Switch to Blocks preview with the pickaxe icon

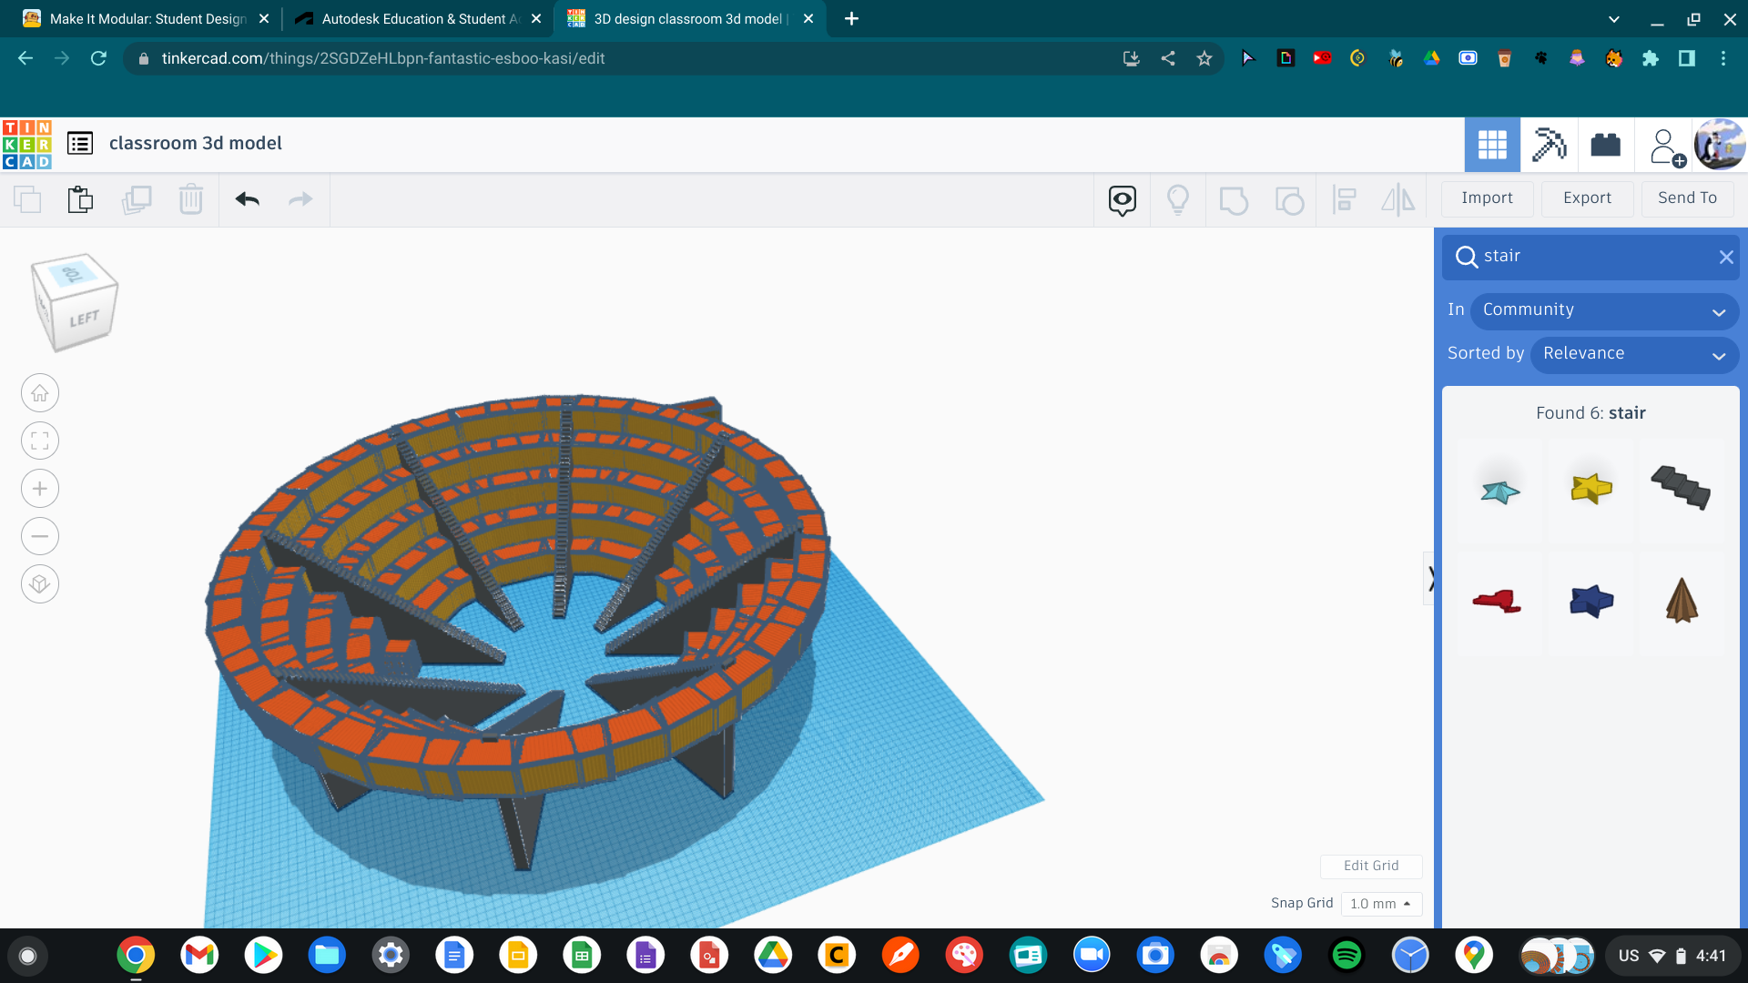pyautogui.click(x=1549, y=144)
